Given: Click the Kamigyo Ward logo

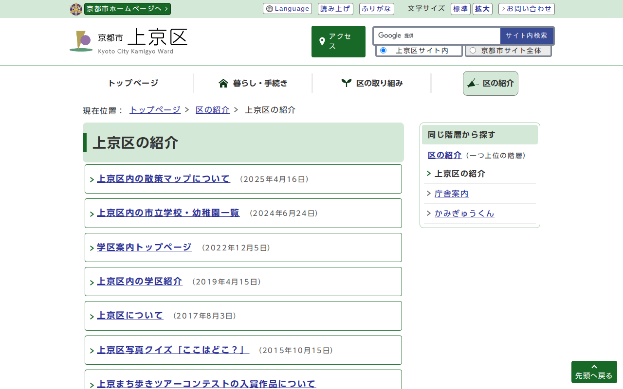Looking at the screenshot, I should [x=128, y=41].
